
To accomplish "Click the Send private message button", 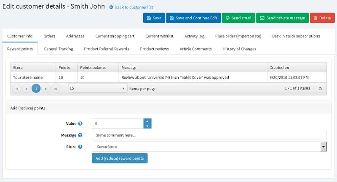I will 282,18.
